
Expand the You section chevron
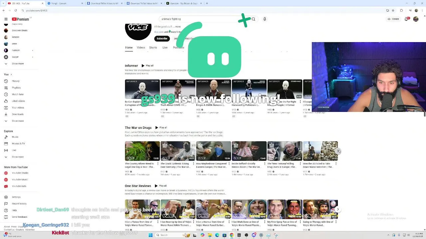tap(11, 74)
